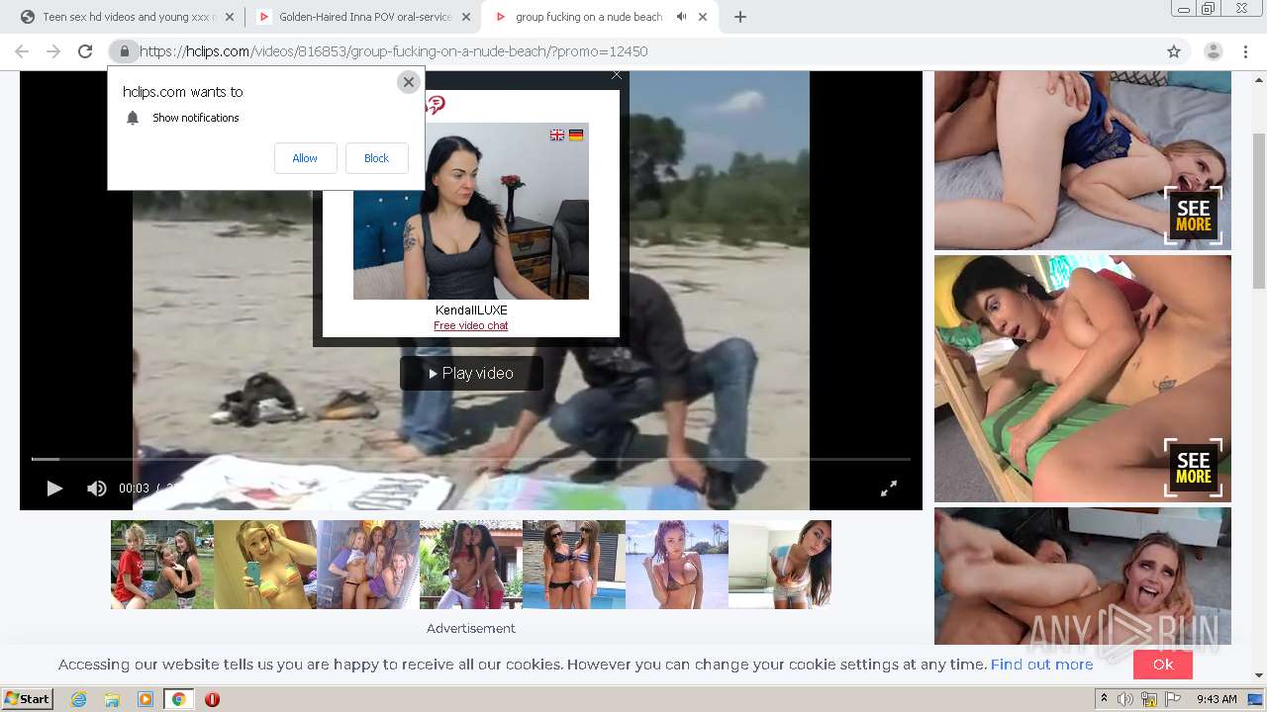
Task: Block notifications from hclips.com
Action: coord(376,158)
